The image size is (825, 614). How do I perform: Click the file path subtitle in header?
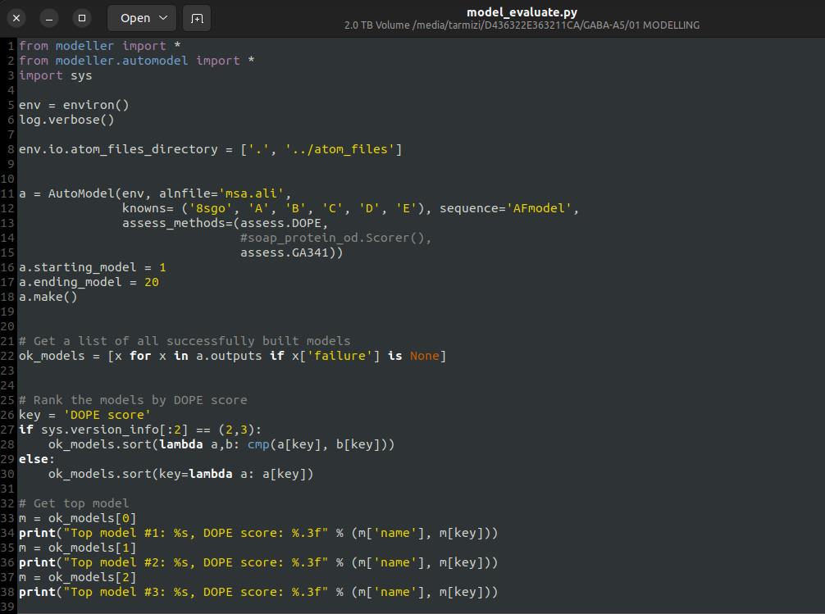pos(522,25)
